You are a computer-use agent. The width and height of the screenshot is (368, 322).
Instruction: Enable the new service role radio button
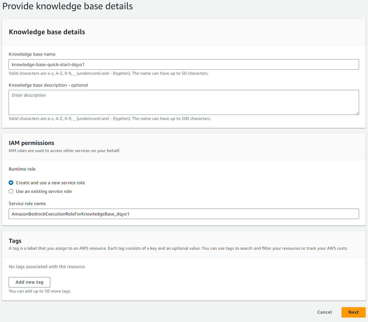coord(11,182)
